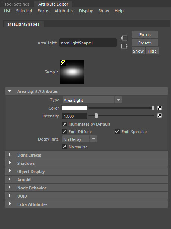Screen dimensions: 171x229
Task: Toggle Illuminates by Default checkbox
Action: pyautogui.click(x=64, y=124)
